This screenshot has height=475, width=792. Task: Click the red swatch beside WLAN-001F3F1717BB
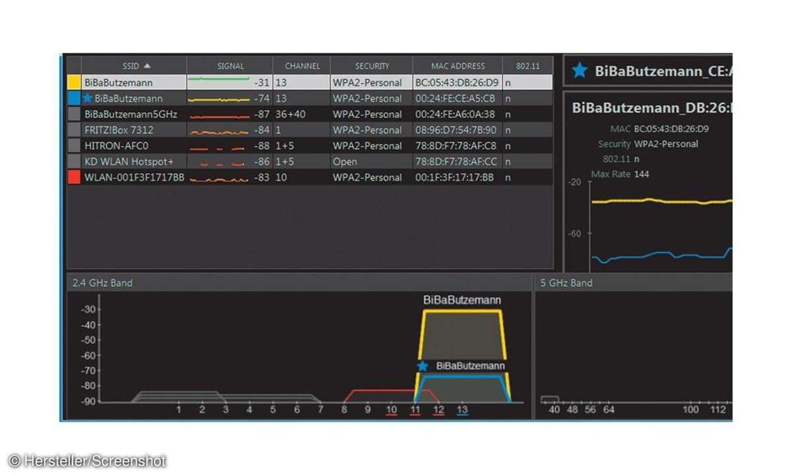(x=74, y=177)
